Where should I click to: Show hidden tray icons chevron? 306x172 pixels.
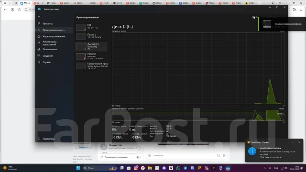click(264, 168)
